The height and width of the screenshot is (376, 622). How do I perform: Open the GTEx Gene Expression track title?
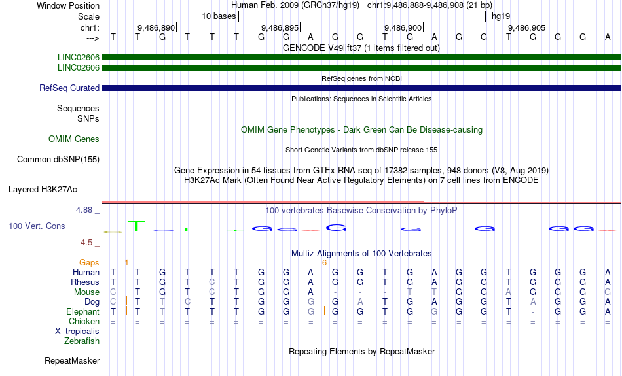point(361,171)
